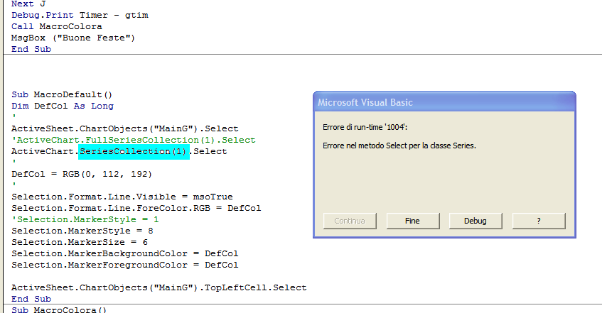Click the Debug button in error dialog
The width and height of the screenshot is (602, 313).
click(x=475, y=221)
